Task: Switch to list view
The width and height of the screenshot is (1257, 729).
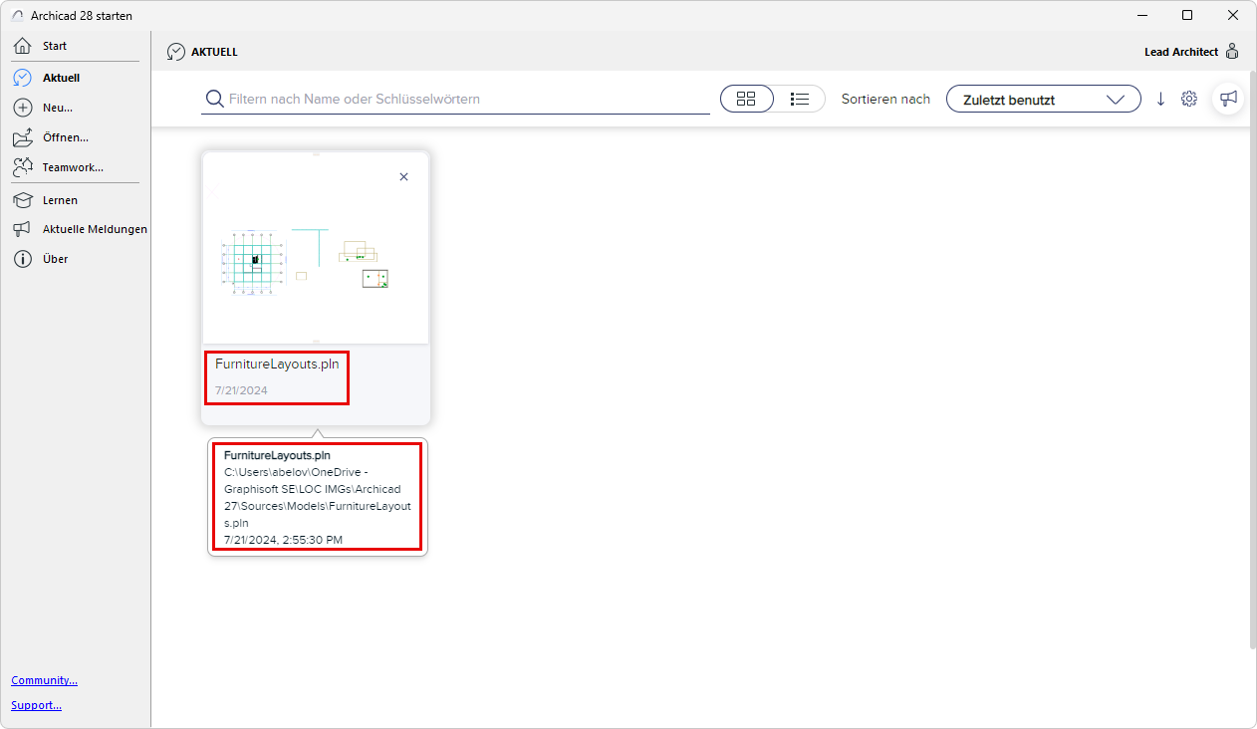Action: coord(799,99)
